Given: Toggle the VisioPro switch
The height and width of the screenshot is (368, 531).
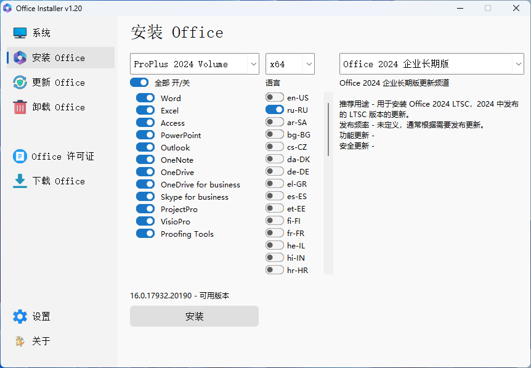Looking at the screenshot, I should [145, 221].
